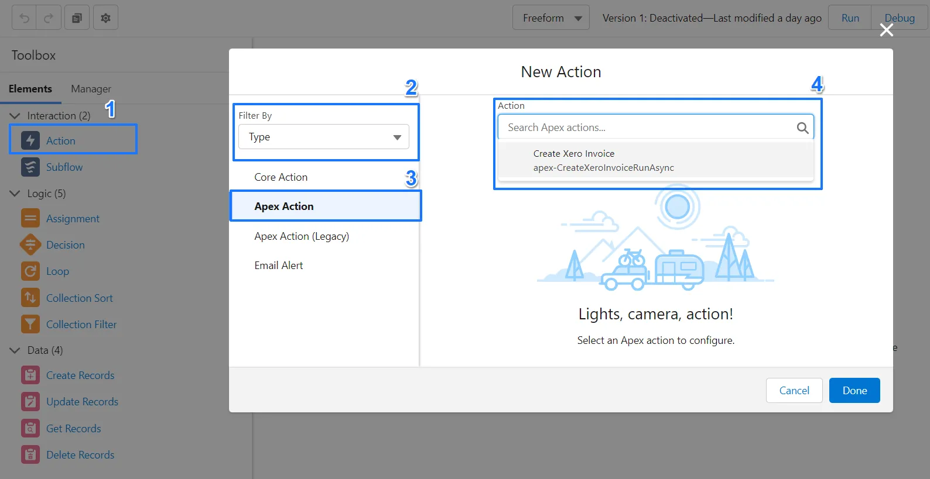This screenshot has width=930, height=479.
Task: Click the Get Records label
Action: [74, 428]
